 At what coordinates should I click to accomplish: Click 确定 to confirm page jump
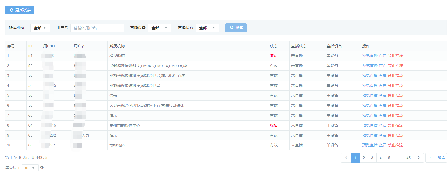(441, 158)
